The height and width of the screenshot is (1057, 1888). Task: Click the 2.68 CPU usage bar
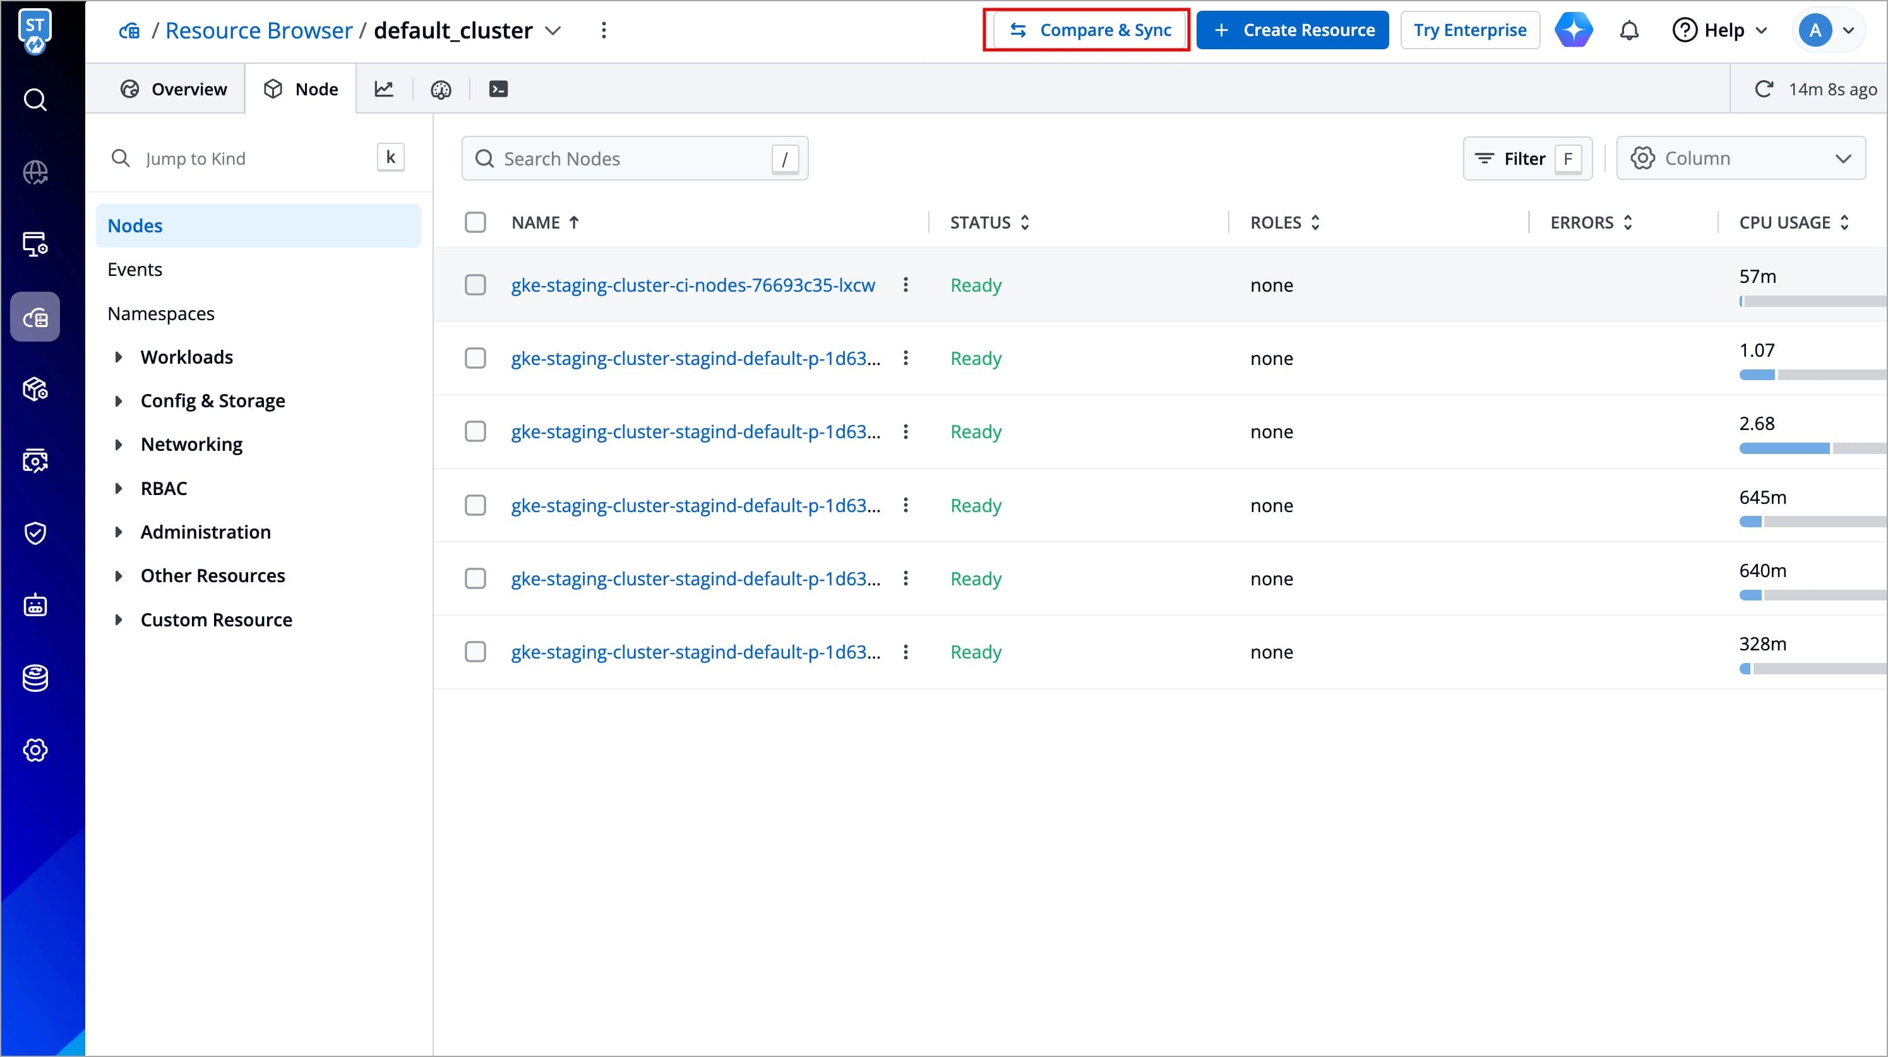pos(1784,448)
